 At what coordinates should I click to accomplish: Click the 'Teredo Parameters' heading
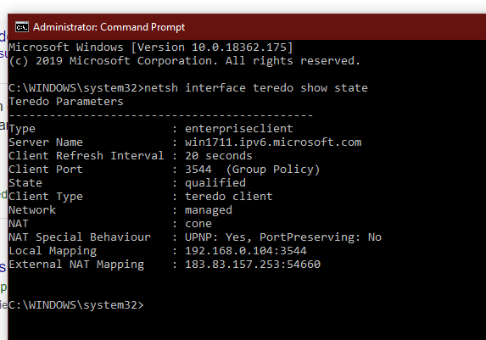tap(66, 102)
